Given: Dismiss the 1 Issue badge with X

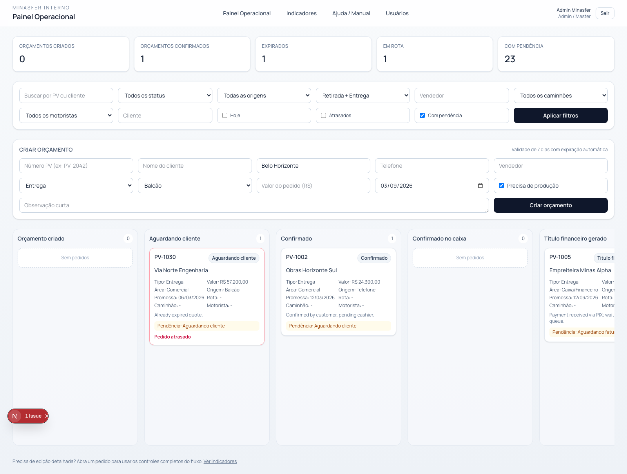Looking at the screenshot, I should 46,416.
